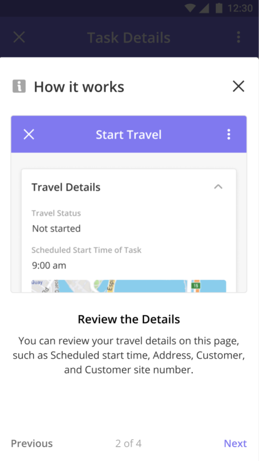Tap the 12:30 clock in status bar
The height and width of the screenshot is (461, 259).
point(240,8)
